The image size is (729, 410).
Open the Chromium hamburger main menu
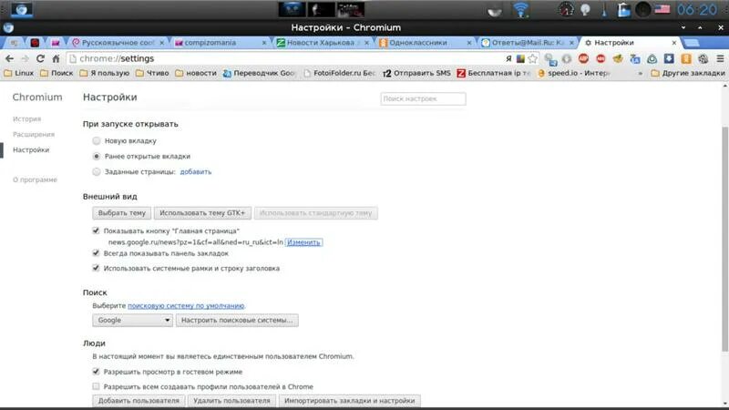click(720, 58)
